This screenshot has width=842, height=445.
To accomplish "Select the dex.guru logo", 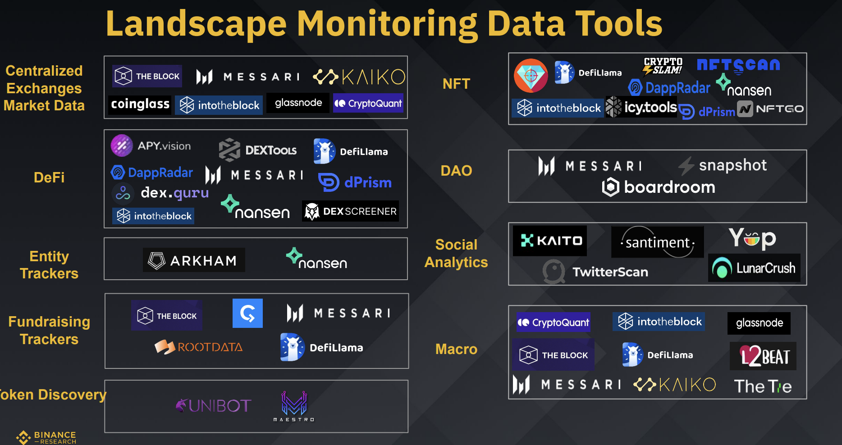I will click(x=160, y=193).
